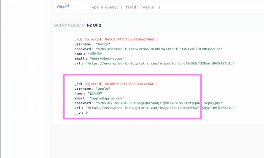Select the username value "berry"
The height and width of the screenshot is (158, 264).
tap(103, 44)
